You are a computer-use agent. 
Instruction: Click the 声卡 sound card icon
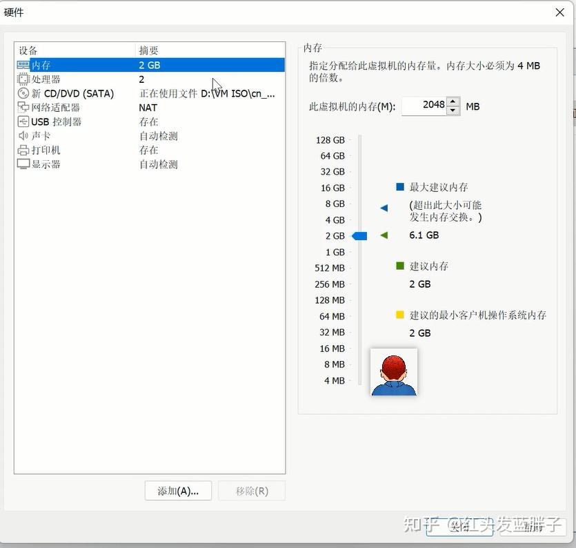[21, 136]
